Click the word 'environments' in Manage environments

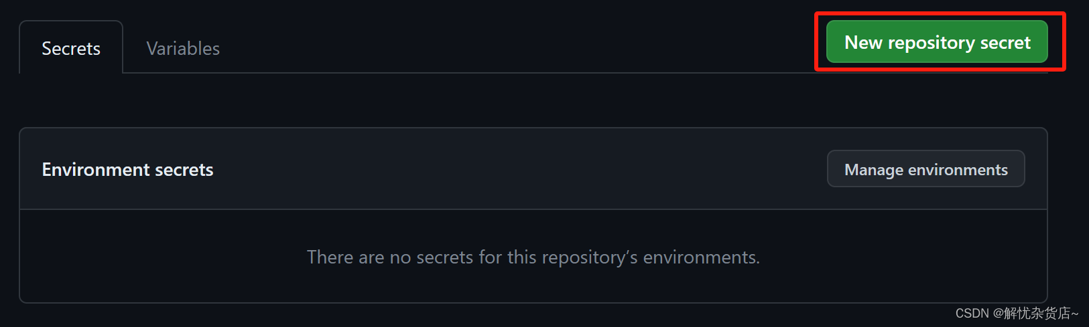958,170
